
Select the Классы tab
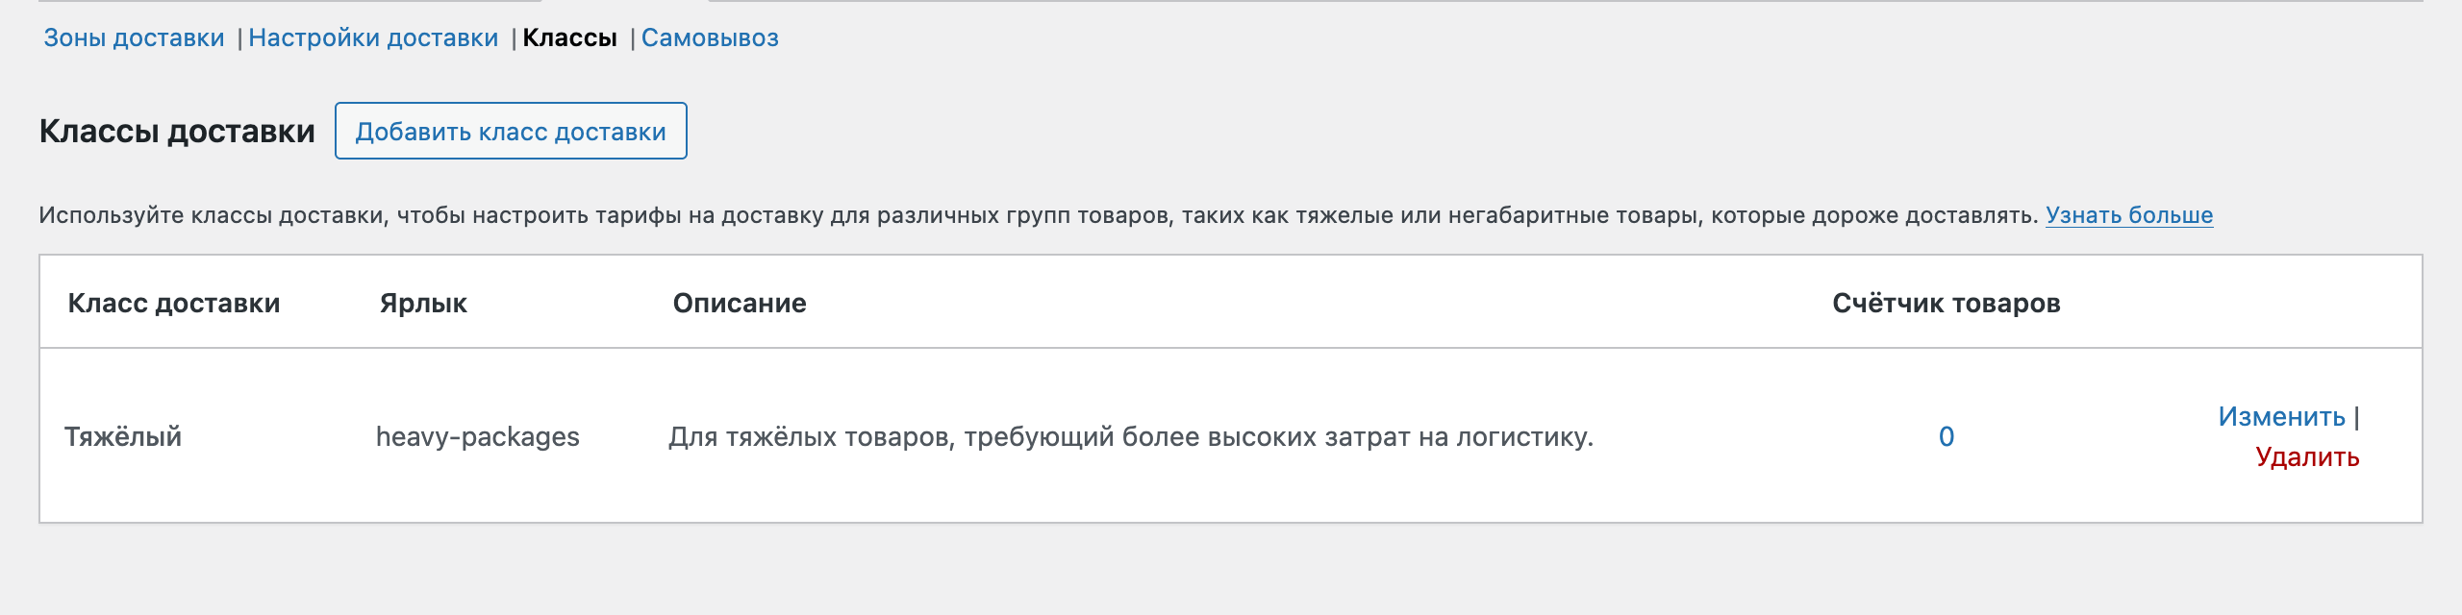pyautogui.click(x=569, y=38)
